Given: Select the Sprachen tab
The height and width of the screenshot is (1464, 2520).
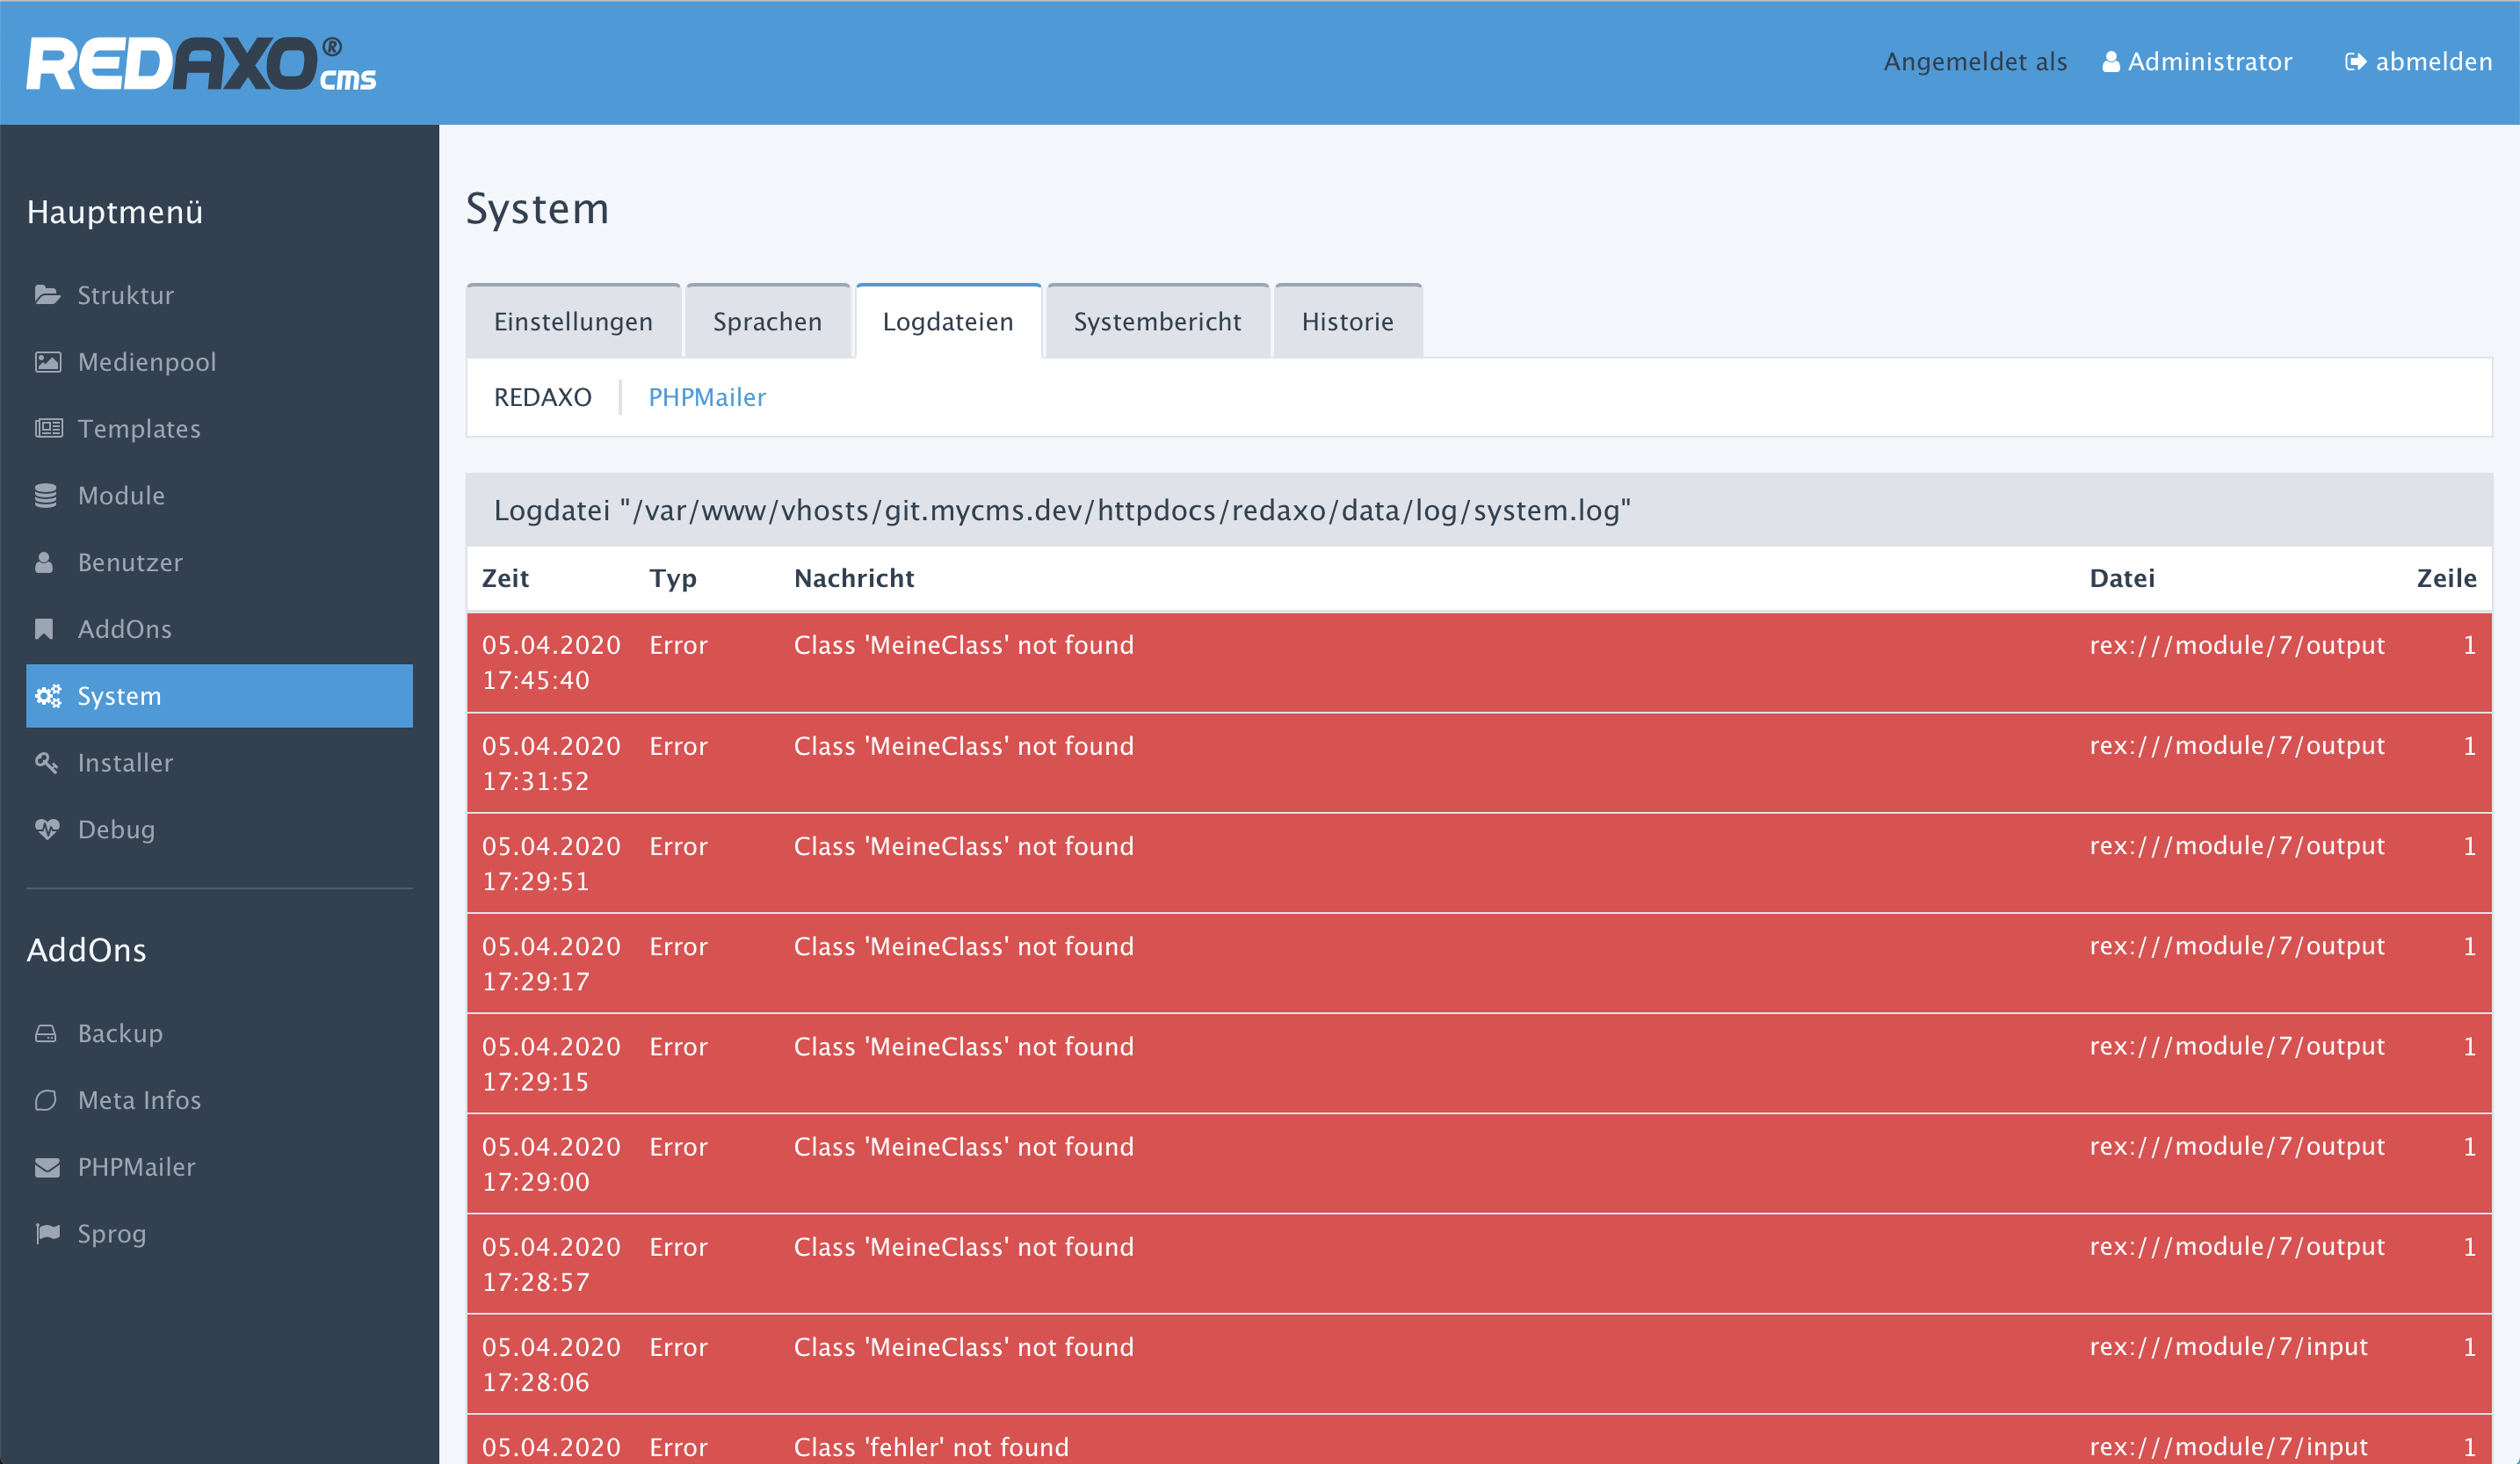Looking at the screenshot, I should coord(767,321).
